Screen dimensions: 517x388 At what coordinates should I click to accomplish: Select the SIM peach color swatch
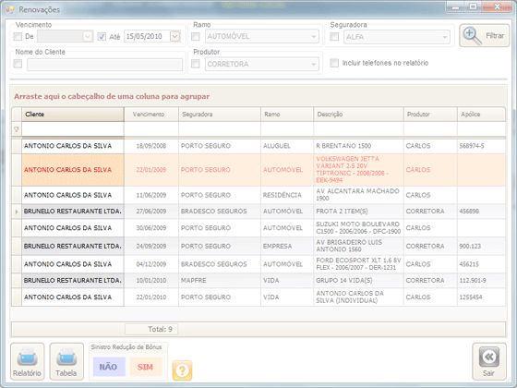(146, 367)
